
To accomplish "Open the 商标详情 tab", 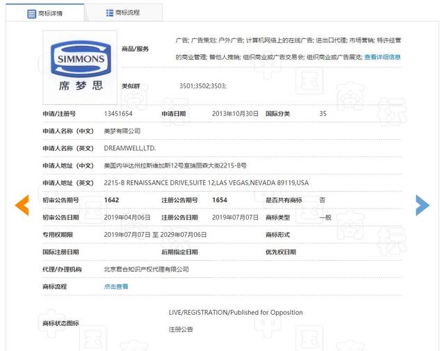I will click(x=44, y=13).
